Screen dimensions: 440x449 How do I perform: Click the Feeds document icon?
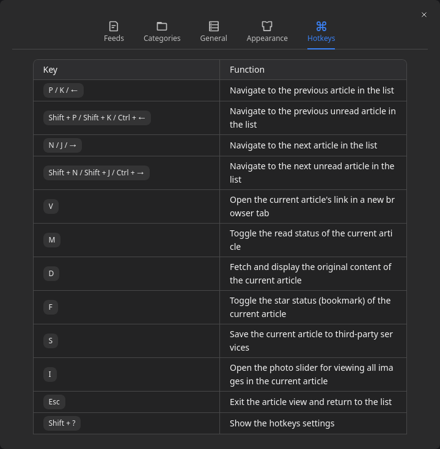pos(114,26)
